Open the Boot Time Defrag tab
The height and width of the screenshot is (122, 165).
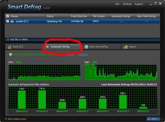pyautogui.click(x=102, y=47)
